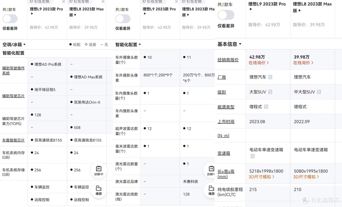
Task: Open the 能源类型 term link
Action: tap(226, 107)
